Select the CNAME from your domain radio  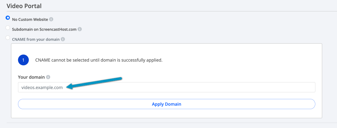[x=8, y=38]
